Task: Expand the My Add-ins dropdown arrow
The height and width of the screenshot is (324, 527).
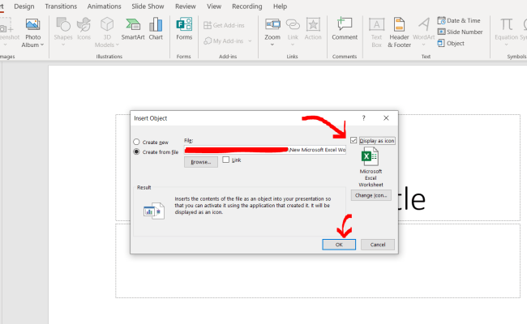Action: pyautogui.click(x=250, y=41)
